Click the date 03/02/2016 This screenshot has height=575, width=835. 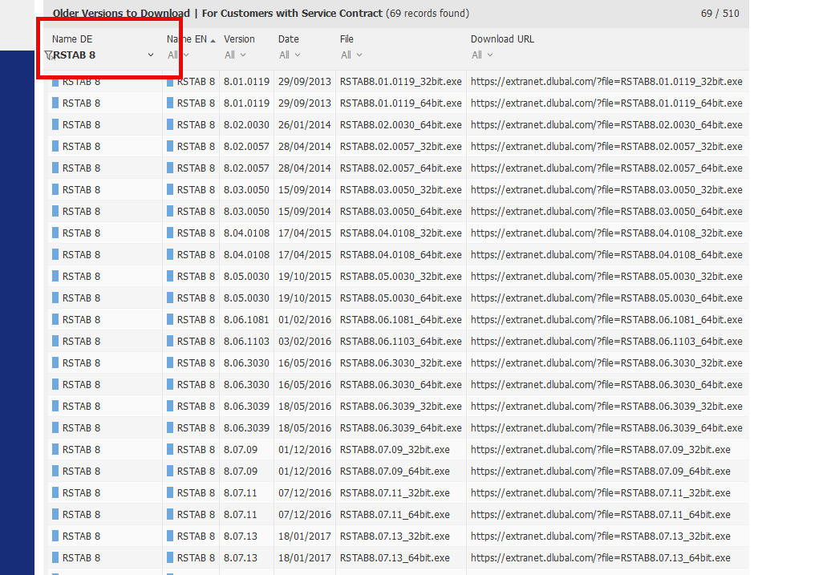tap(305, 342)
